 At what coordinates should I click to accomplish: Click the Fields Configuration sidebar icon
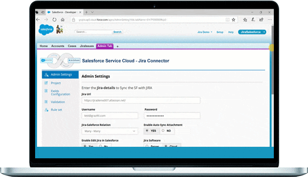(46, 91)
